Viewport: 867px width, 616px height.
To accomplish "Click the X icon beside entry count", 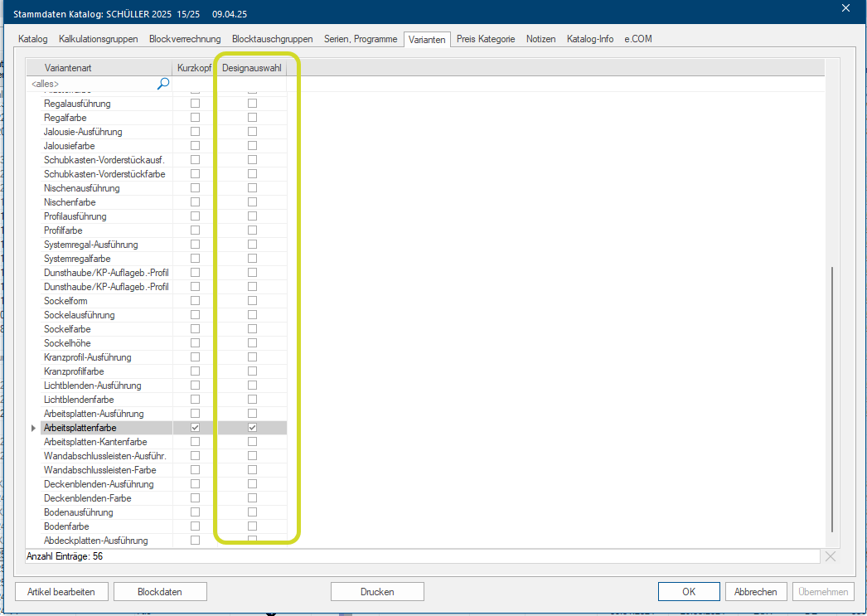I will [831, 556].
